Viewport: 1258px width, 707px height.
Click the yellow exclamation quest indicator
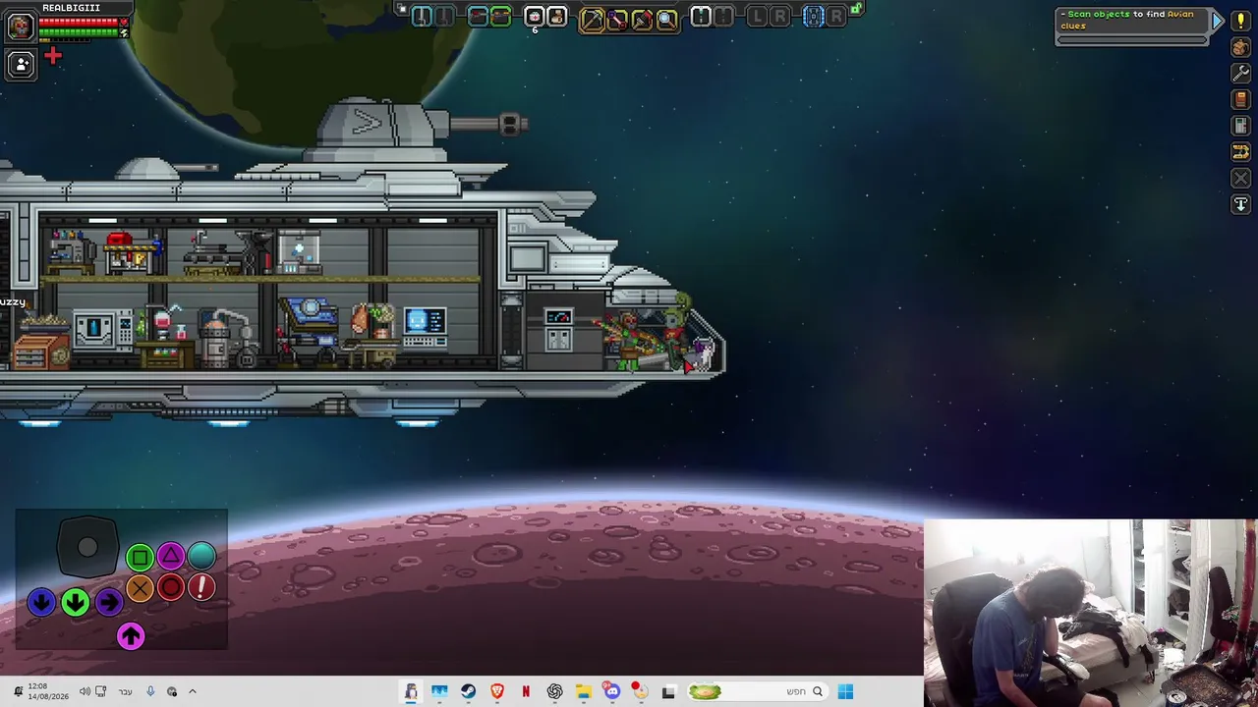[1240, 21]
